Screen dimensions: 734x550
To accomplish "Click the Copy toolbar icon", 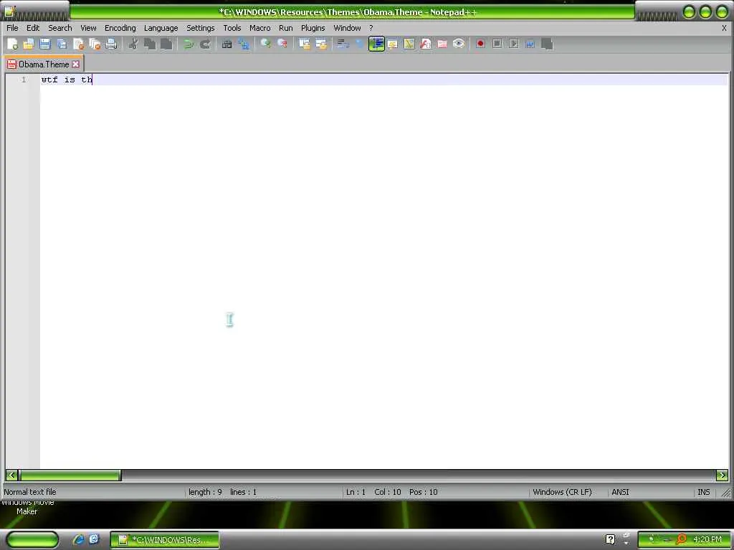I will click(x=150, y=44).
